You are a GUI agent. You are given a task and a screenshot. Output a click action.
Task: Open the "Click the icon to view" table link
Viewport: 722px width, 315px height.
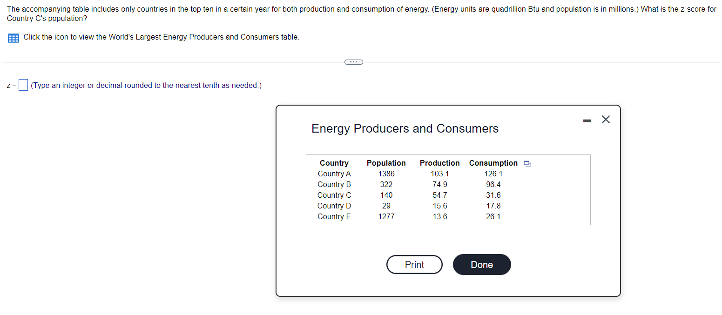[x=162, y=37]
